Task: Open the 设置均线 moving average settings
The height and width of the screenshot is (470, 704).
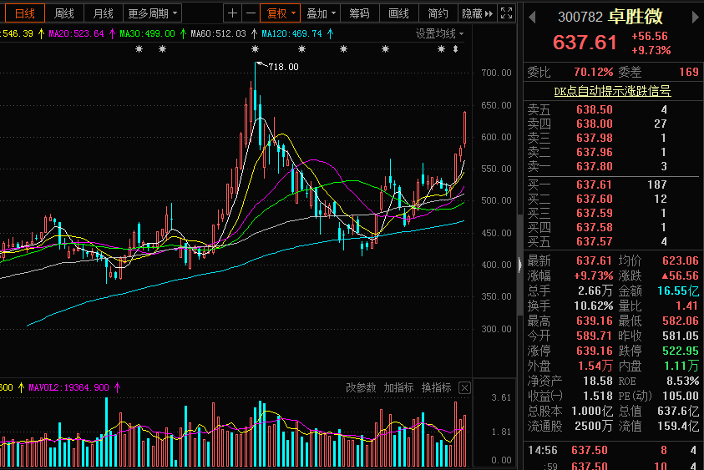Action: tap(440, 33)
